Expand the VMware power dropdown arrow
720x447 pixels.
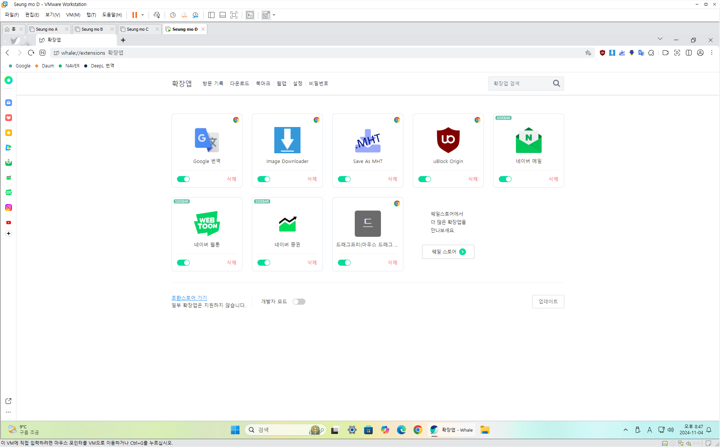(x=143, y=15)
